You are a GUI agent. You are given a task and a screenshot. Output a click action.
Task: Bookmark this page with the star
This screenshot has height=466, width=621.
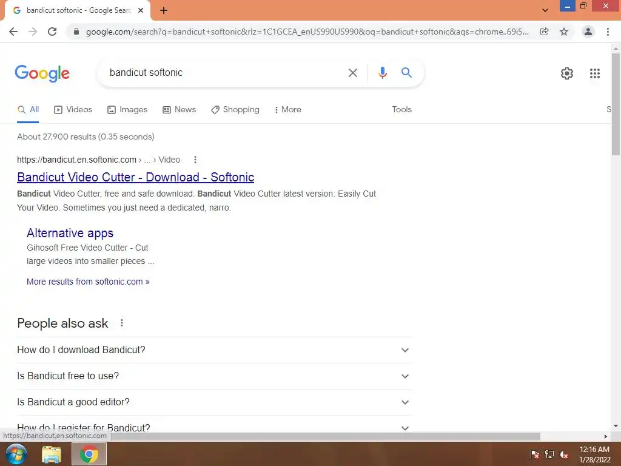(x=564, y=32)
